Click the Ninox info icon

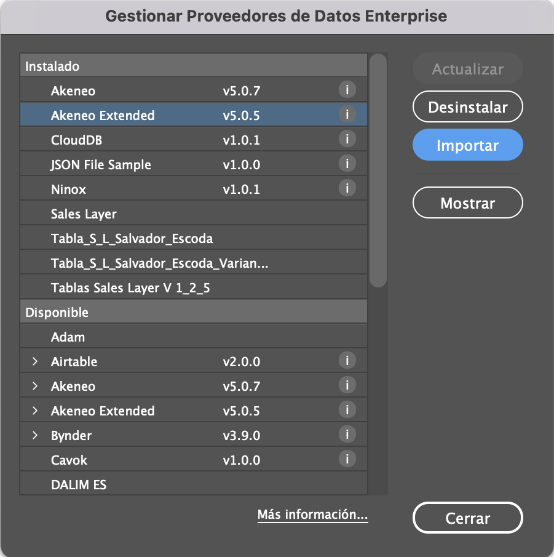tap(347, 188)
